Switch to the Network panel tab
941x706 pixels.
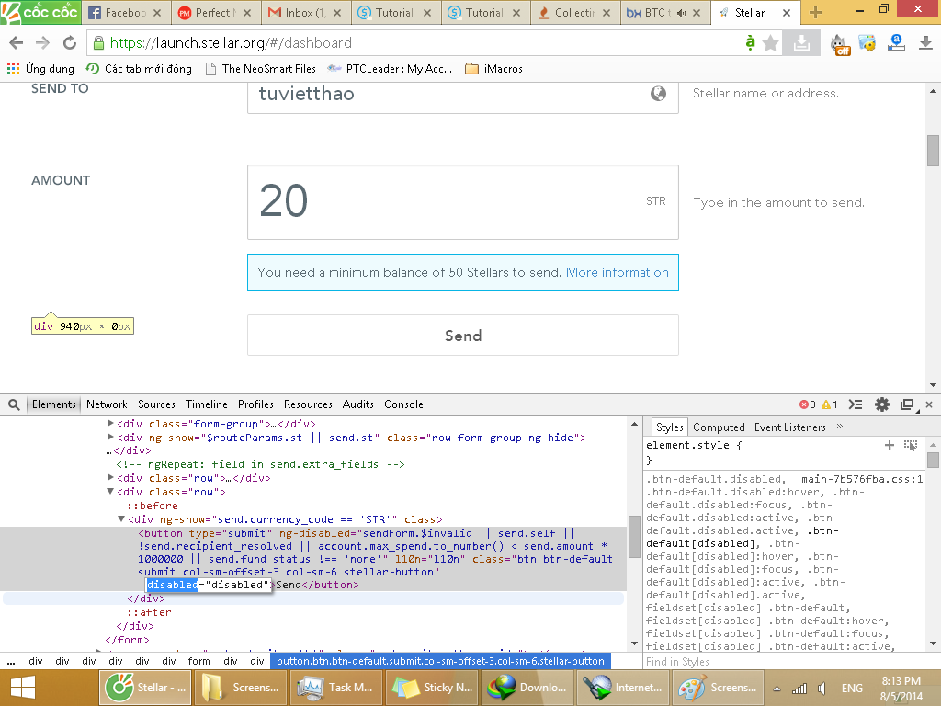[107, 404]
